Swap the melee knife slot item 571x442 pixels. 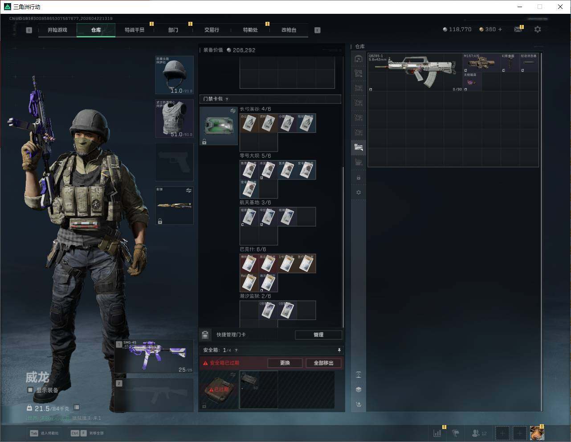(189, 190)
